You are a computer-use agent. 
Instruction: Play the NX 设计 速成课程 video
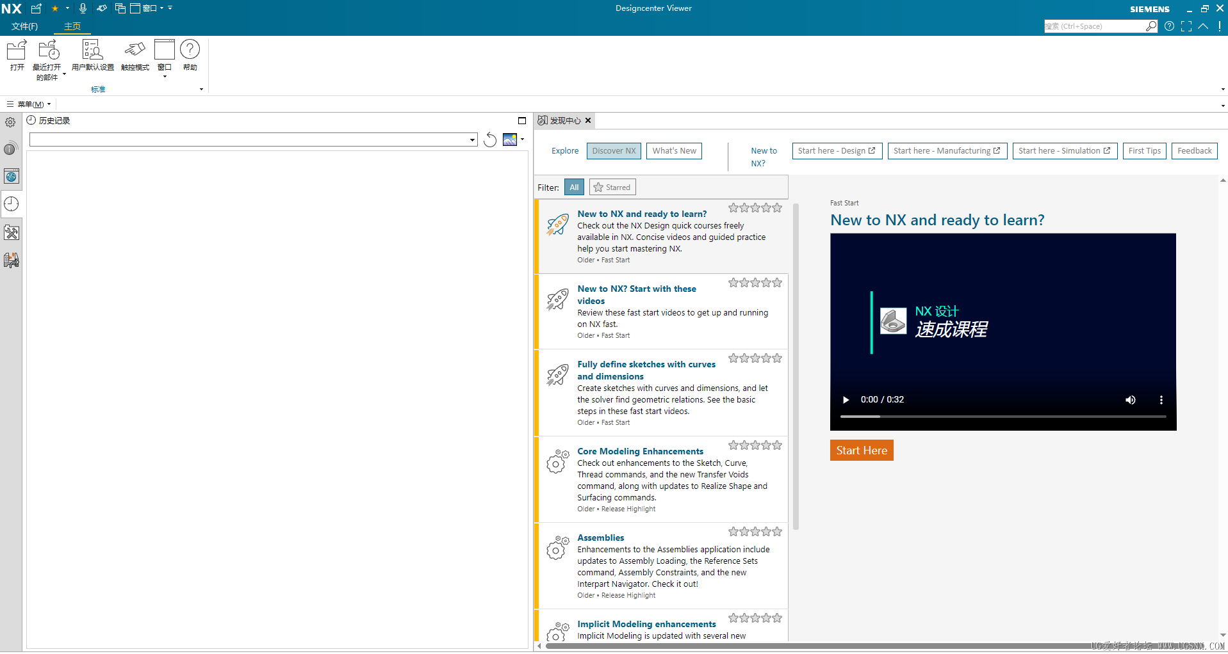coord(846,400)
